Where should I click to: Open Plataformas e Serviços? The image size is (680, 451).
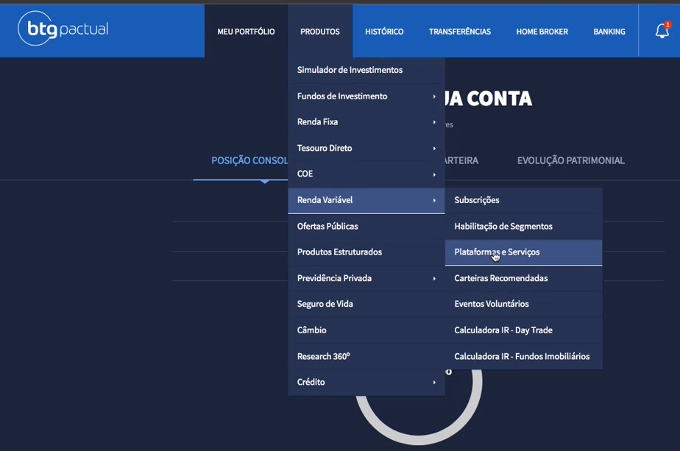pyautogui.click(x=523, y=252)
